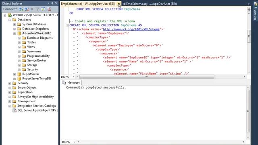Viewport: 258px width, 145px height.
Task: Open the editor zoom 100 % dropdown
Action: (73, 77)
